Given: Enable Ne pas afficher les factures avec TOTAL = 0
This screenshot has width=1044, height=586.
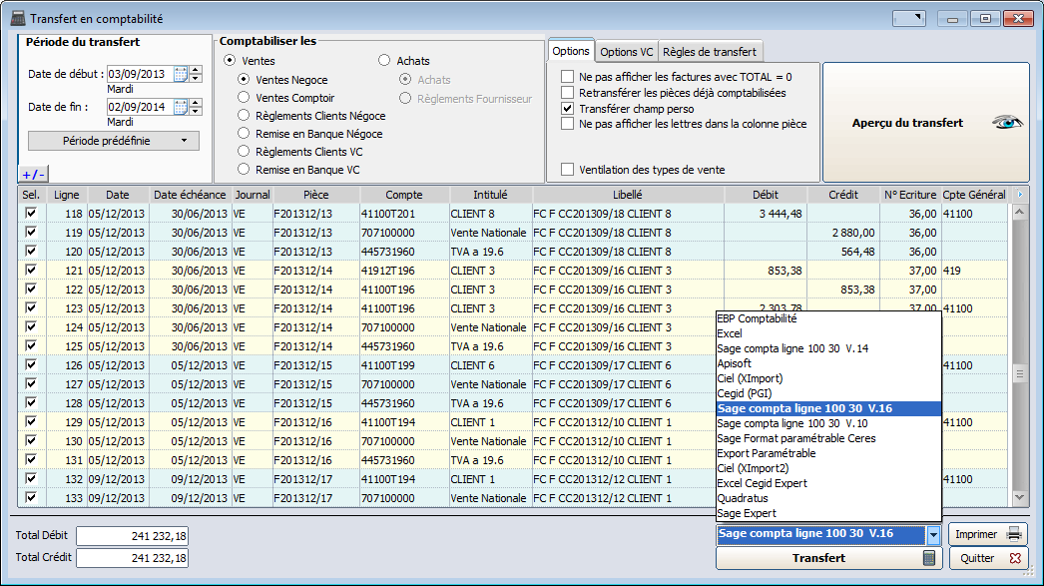Looking at the screenshot, I should 567,77.
